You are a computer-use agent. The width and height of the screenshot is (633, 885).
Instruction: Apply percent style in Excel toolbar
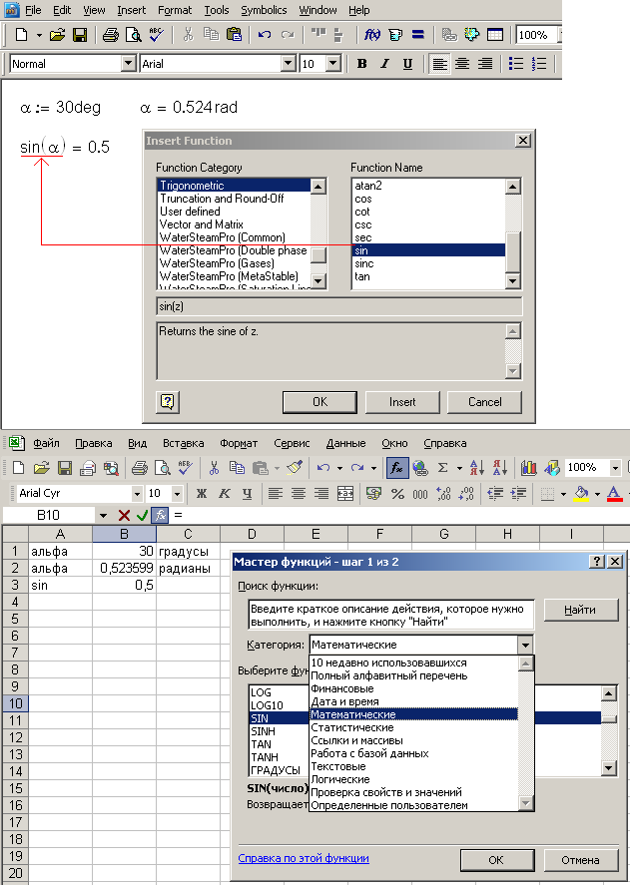pyautogui.click(x=397, y=494)
